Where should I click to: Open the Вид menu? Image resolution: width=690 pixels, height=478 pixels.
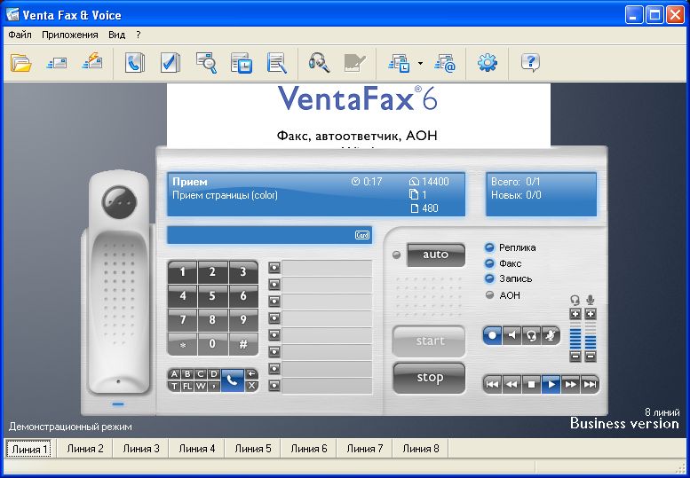click(116, 35)
